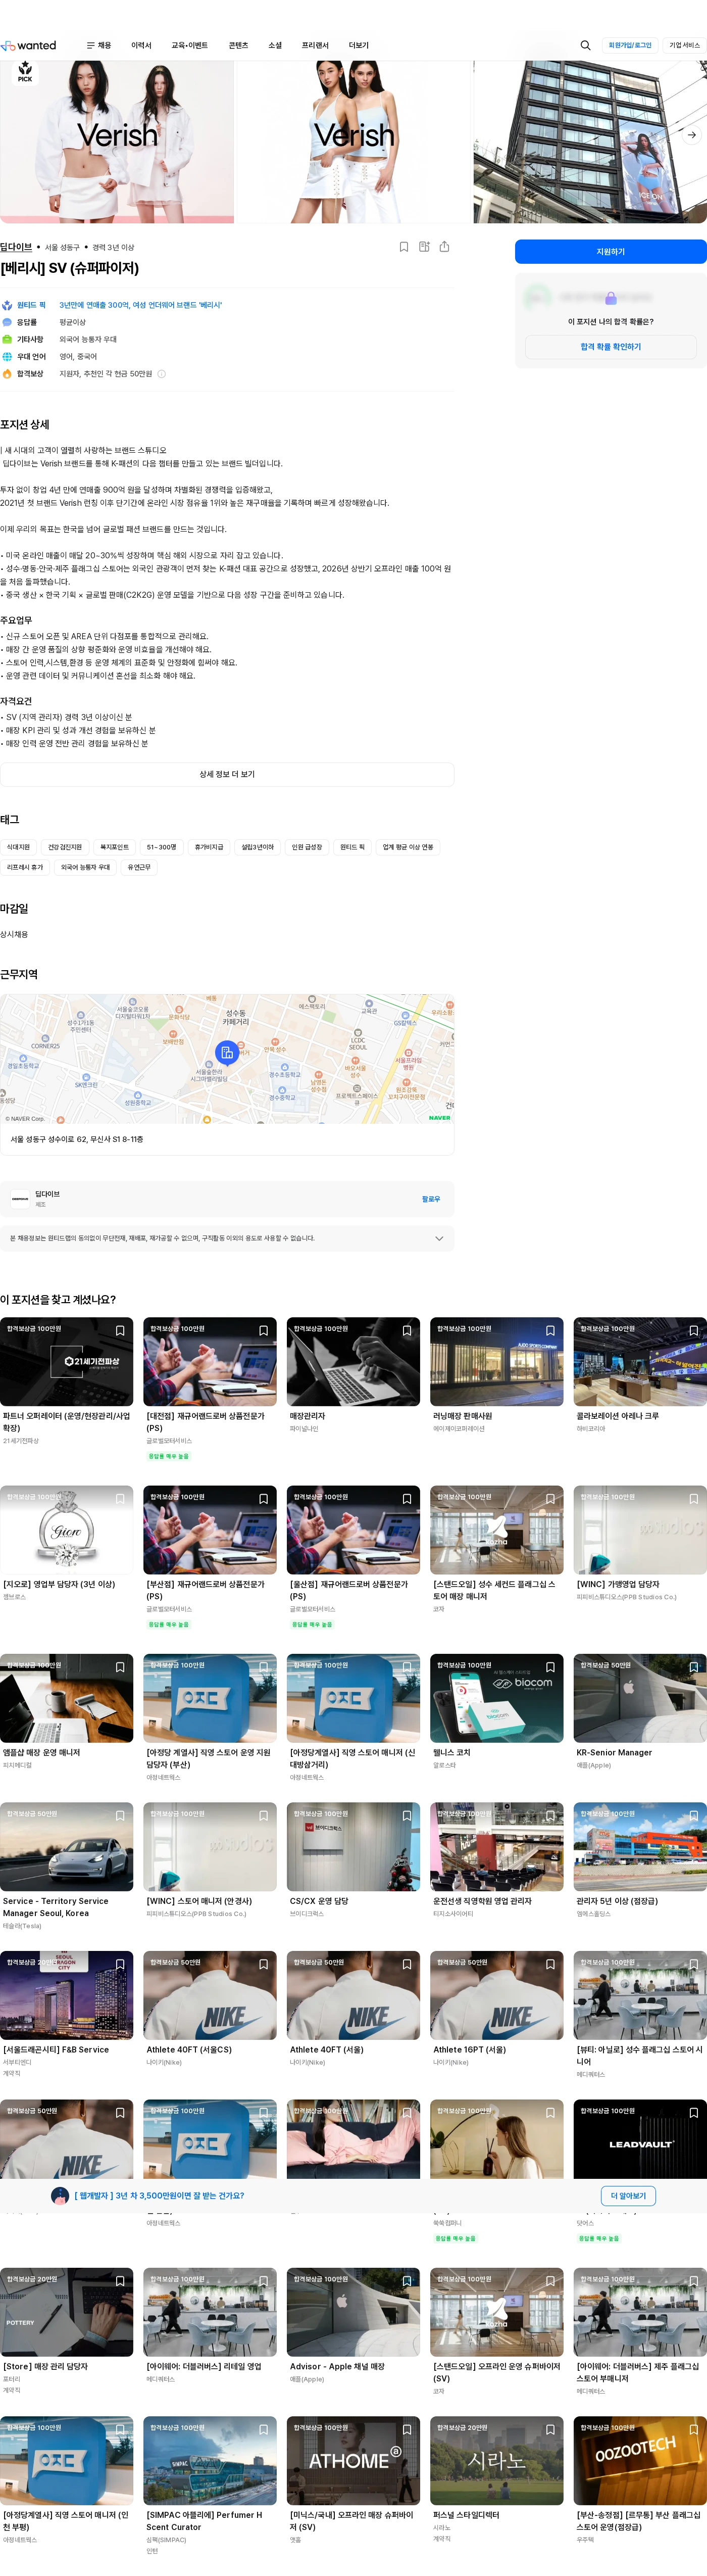Open the 소셜 menu

(x=275, y=45)
